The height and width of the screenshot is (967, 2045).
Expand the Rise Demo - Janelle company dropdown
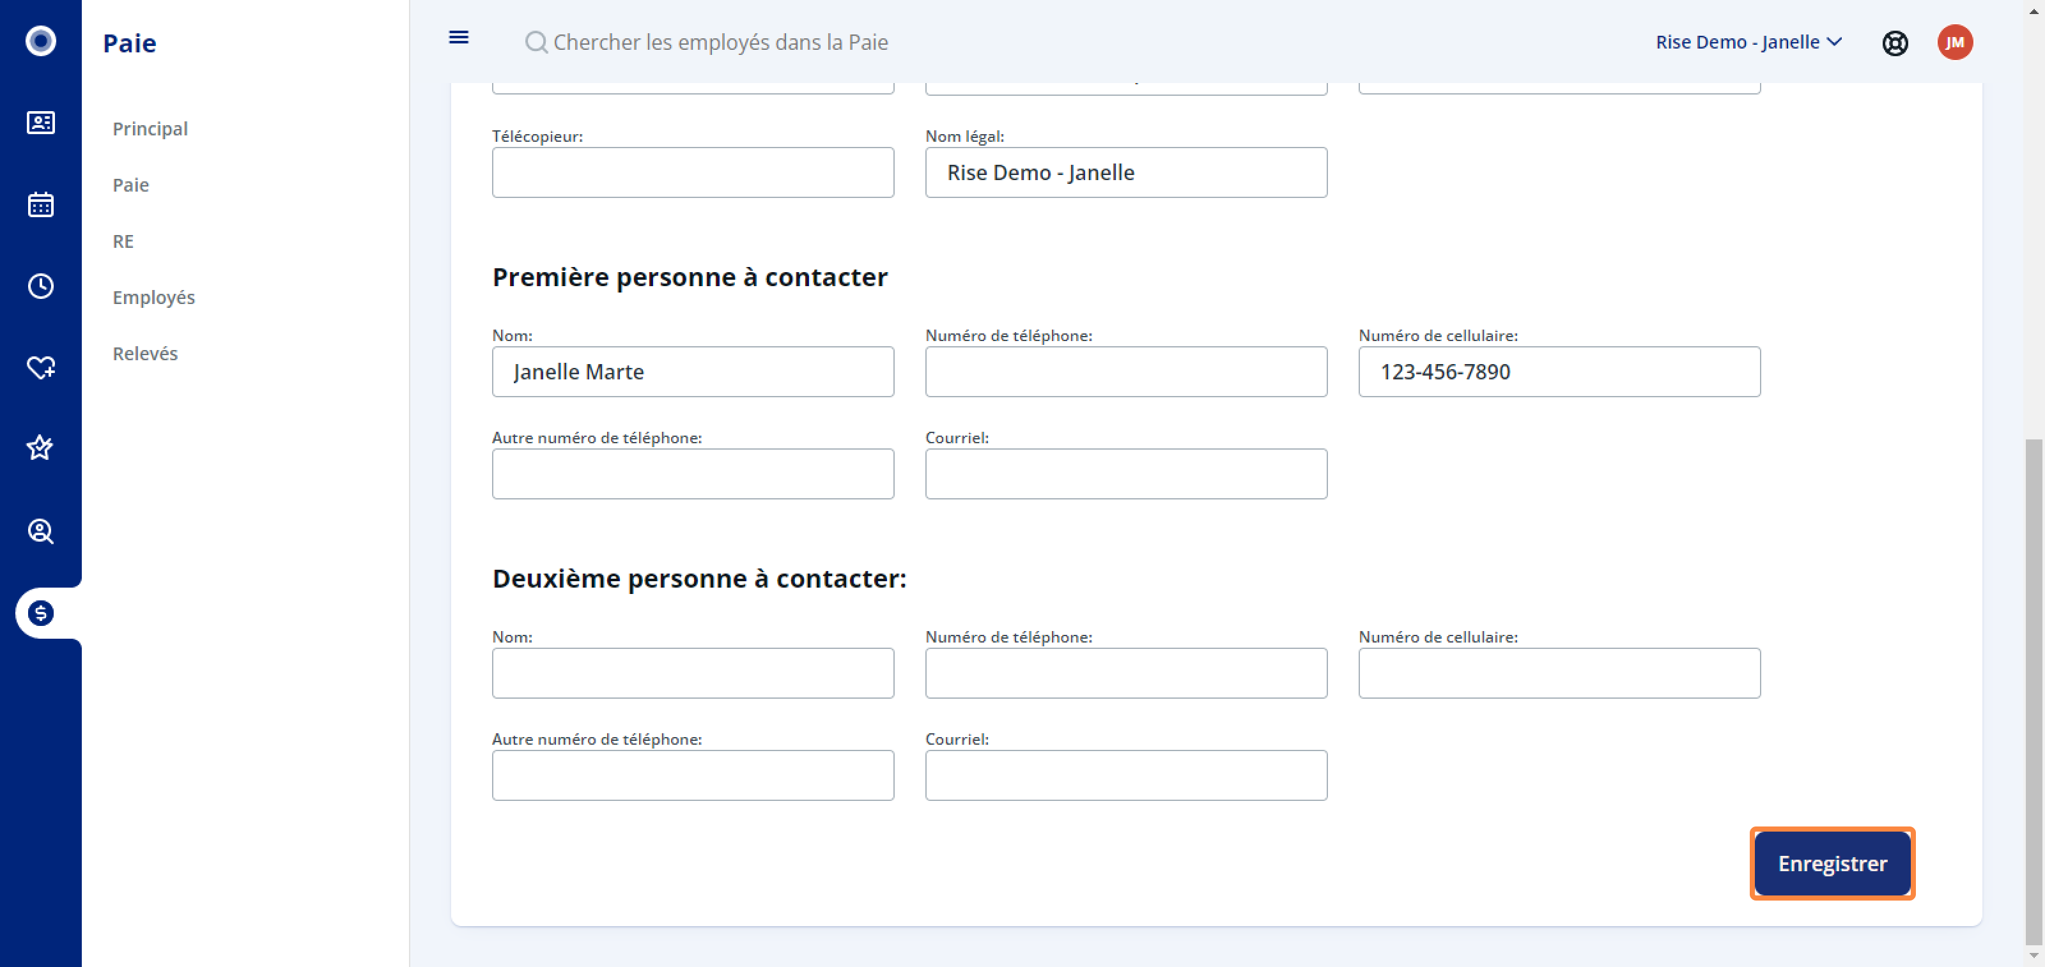click(1749, 42)
